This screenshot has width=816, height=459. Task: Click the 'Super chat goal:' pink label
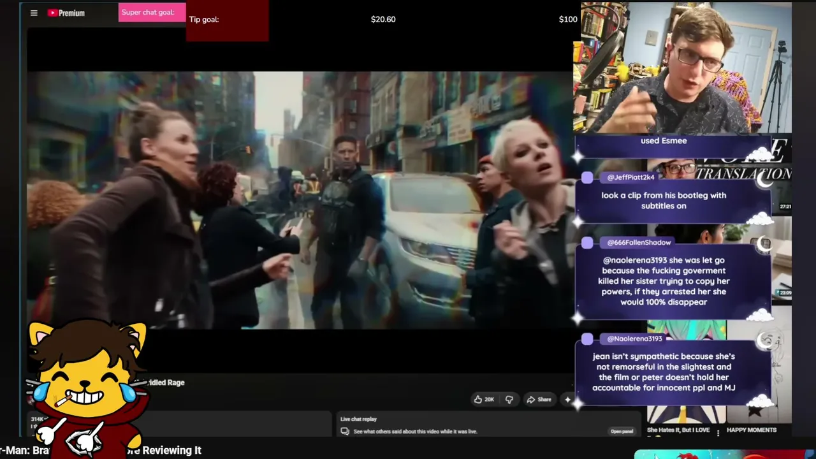(x=152, y=12)
